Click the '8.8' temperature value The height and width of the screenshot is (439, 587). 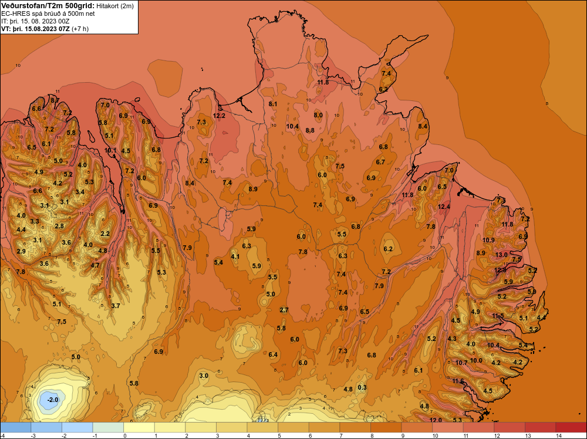pyautogui.click(x=310, y=130)
